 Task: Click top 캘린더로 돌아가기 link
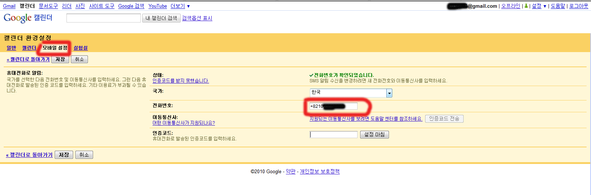(28, 59)
